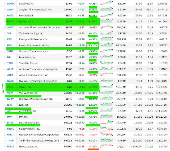
Task: Select GeoVax change -7.23%
Action: [x=93, y=146]
